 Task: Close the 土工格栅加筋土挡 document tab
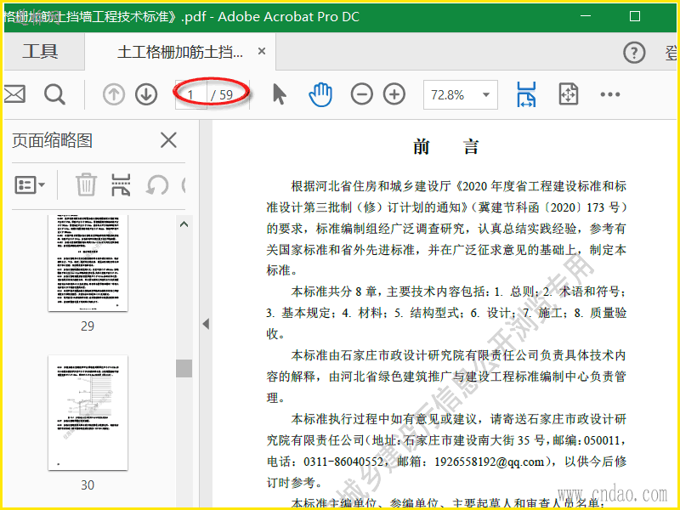(x=262, y=51)
